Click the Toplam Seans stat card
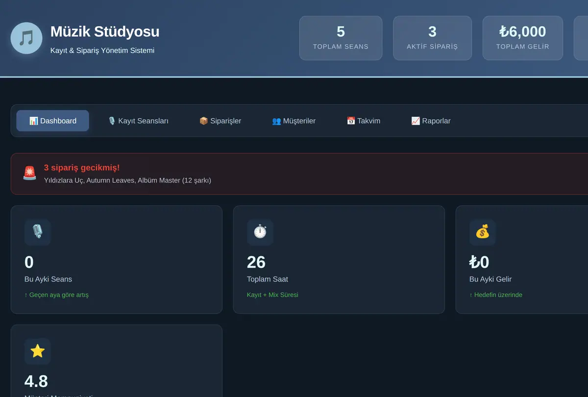The height and width of the screenshot is (397, 588). tap(341, 38)
